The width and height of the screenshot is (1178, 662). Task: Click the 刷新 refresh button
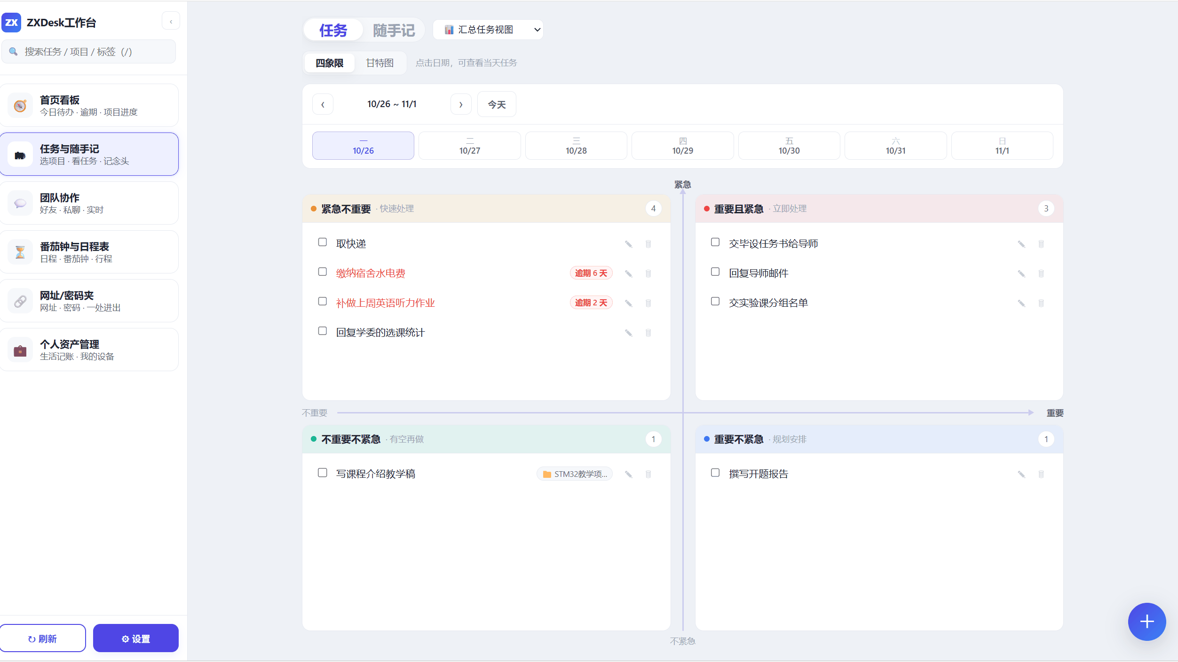coord(43,638)
